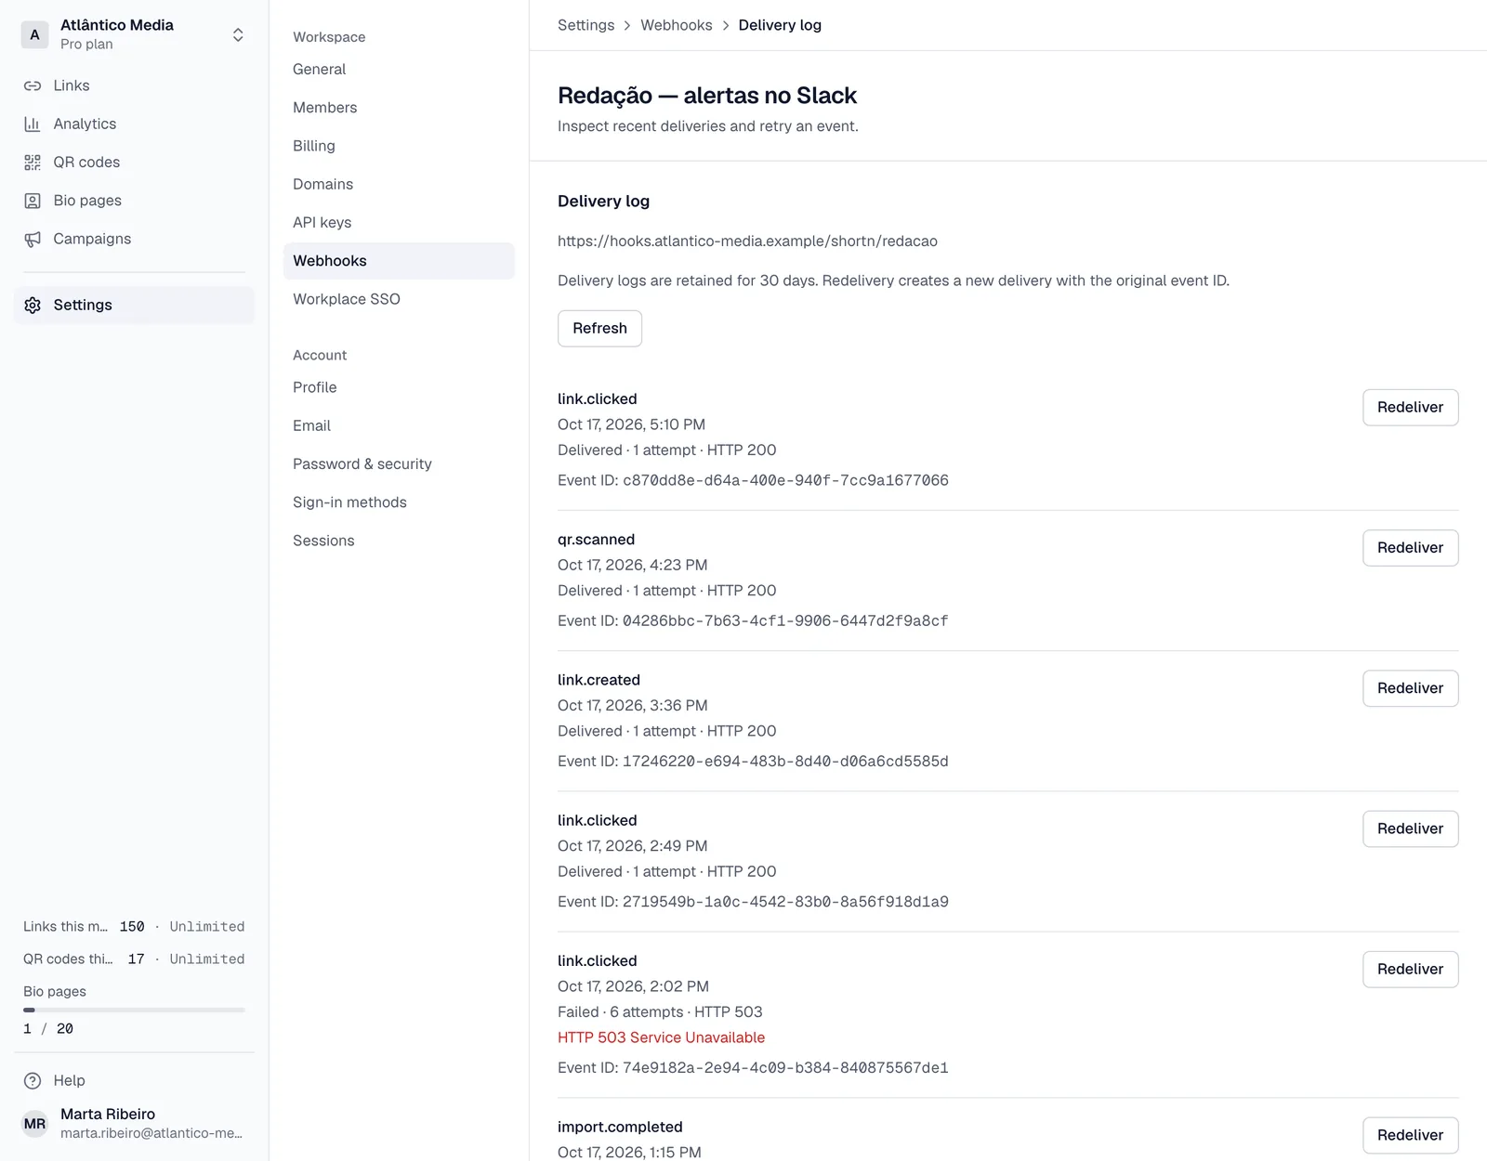
Task: Click the 'Links this m…' usage row
Action: point(134,927)
